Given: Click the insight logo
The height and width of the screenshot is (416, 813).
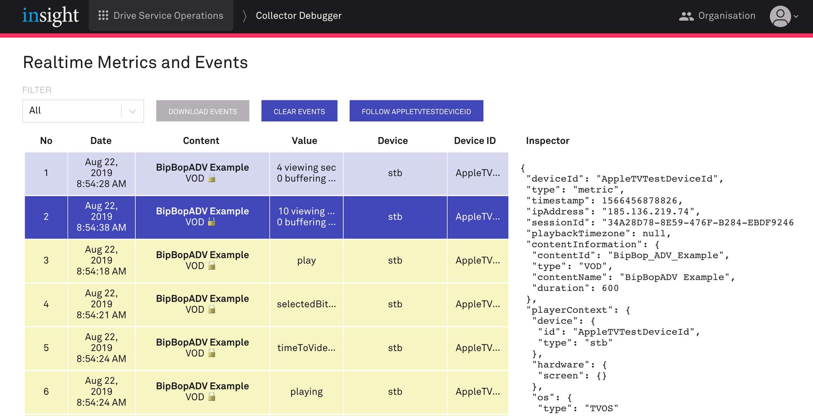Looking at the screenshot, I should (x=51, y=16).
